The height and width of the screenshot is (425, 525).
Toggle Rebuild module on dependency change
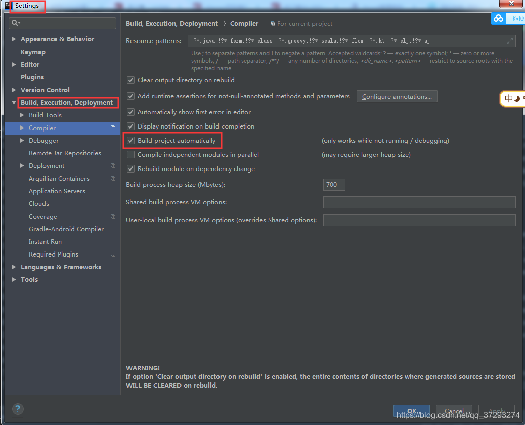pyautogui.click(x=130, y=169)
